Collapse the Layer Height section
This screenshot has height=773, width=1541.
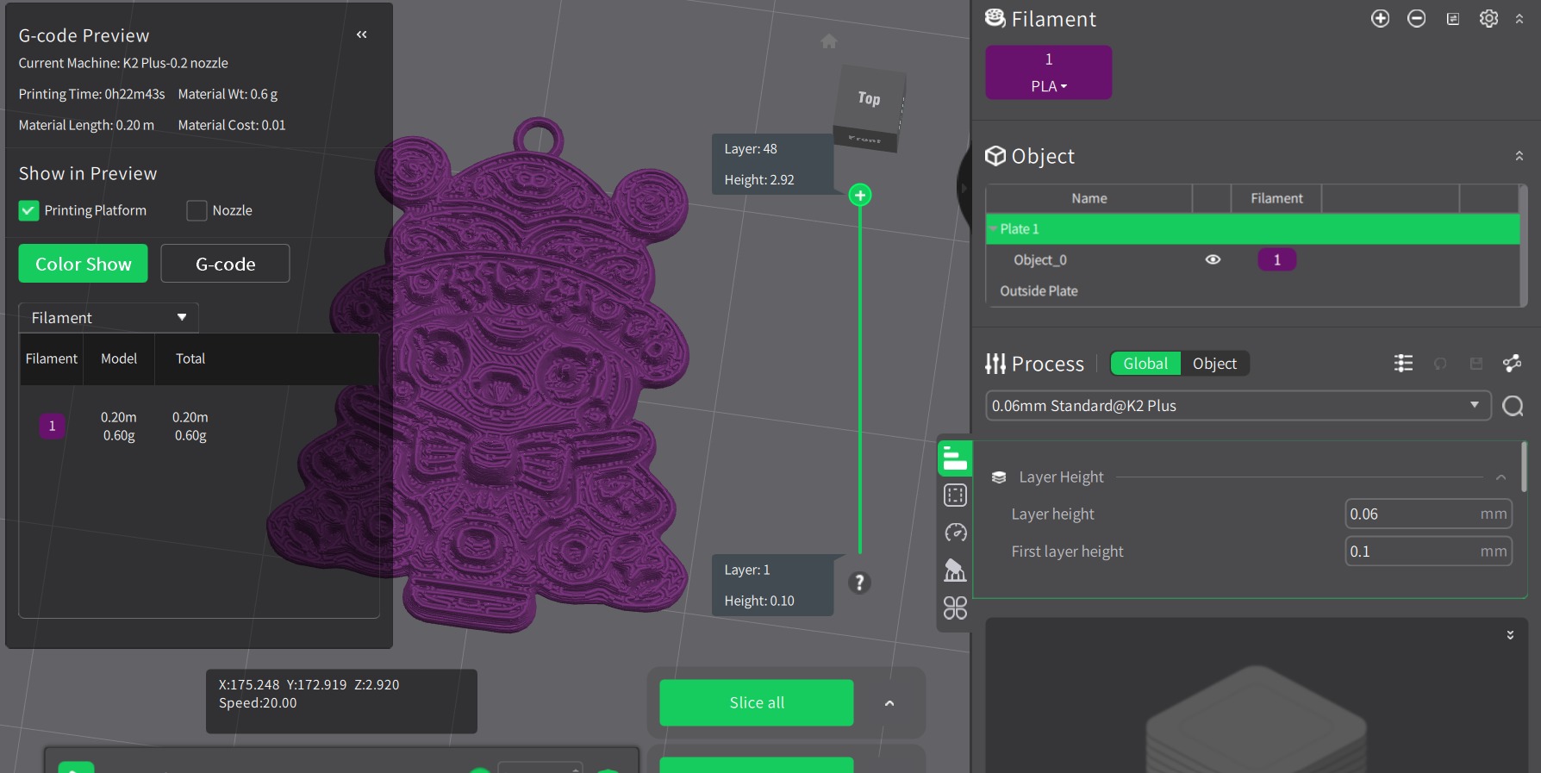[1500, 477]
